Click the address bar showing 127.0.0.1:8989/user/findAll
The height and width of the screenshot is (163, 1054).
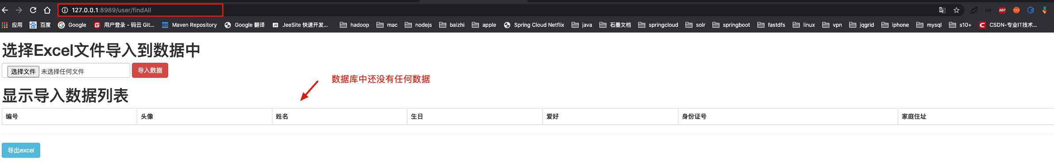point(140,10)
